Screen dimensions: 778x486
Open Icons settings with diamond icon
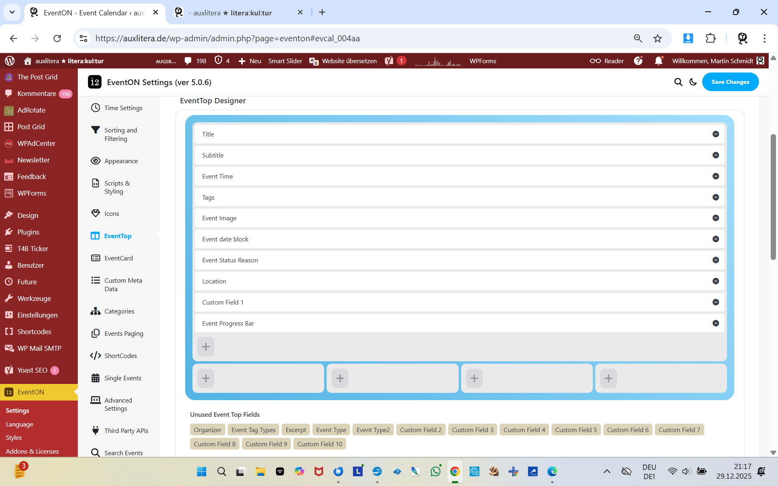tap(111, 213)
